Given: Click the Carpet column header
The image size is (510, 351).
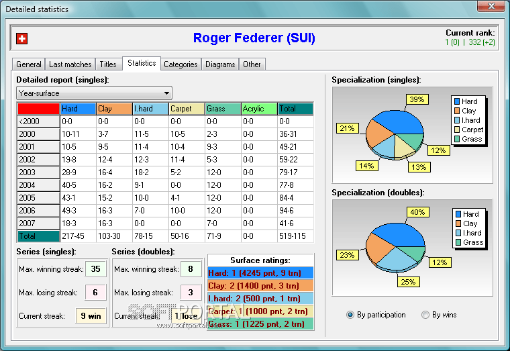Looking at the screenshot, I should pyautogui.click(x=187, y=109).
